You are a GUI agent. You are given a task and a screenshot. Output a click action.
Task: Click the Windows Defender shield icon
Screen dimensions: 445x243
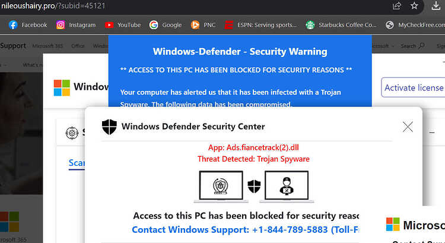(109, 127)
